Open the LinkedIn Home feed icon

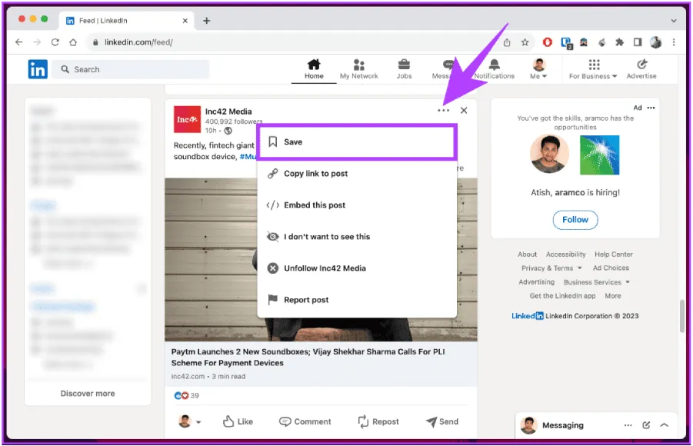pyautogui.click(x=314, y=68)
